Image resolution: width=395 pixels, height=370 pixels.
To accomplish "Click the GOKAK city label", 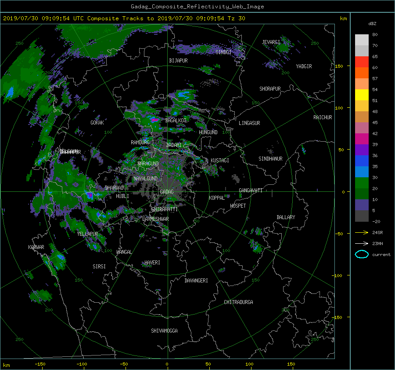I will point(97,122).
